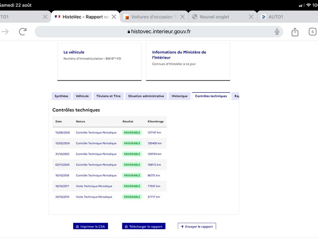The height and width of the screenshot is (238, 318).
Task: Close the leftmost TO1 tab
Action: [45, 17]
